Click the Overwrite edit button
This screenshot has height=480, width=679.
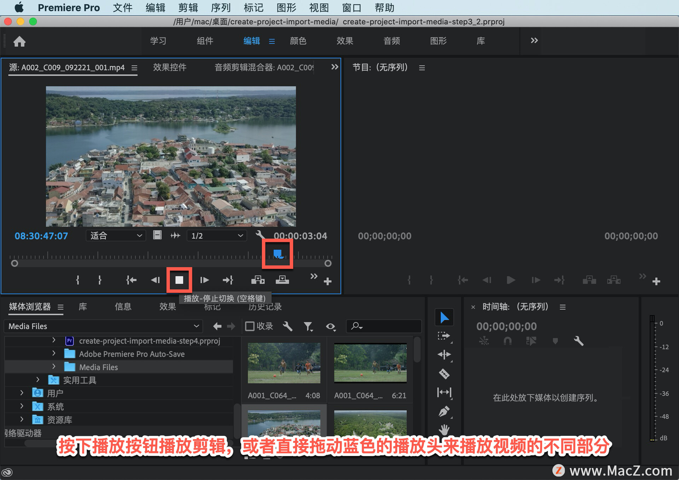click(282, 280)
